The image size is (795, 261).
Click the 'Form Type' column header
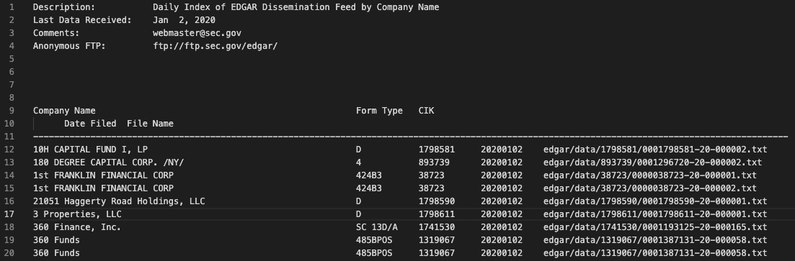(x=379, y=111)
